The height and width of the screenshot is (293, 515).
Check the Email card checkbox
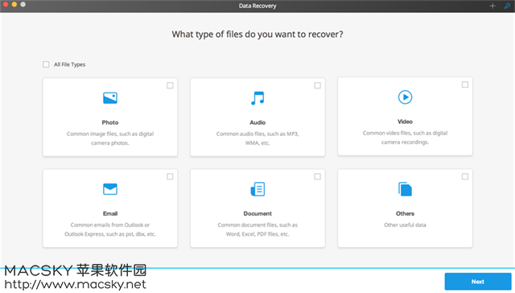(x=170, y=177)
